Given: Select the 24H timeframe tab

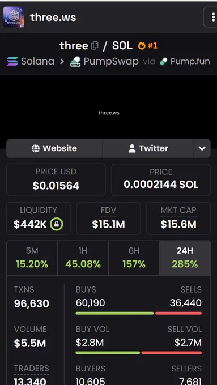Looking at the screenshot, I should pos(185,258).
